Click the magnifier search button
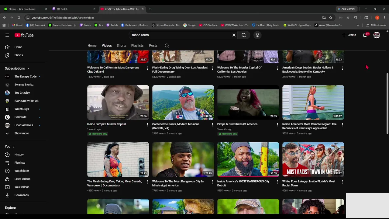Image resolution: width=389 pixels, height=219 pixels. click(x=244, y=35)
